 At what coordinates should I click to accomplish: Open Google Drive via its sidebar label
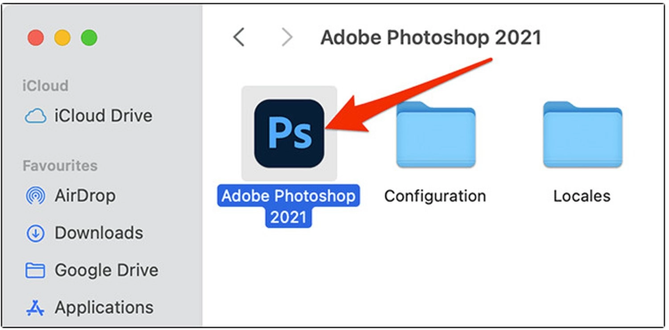coord(107,270)
